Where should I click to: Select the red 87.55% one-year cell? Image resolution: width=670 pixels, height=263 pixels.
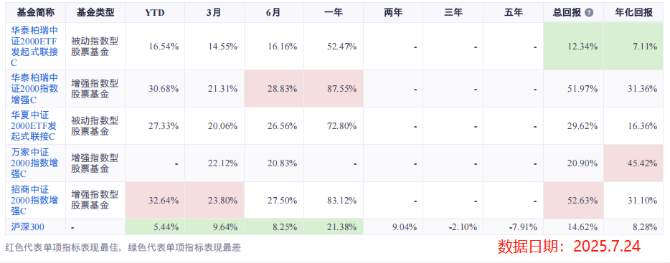click(334, 89)
